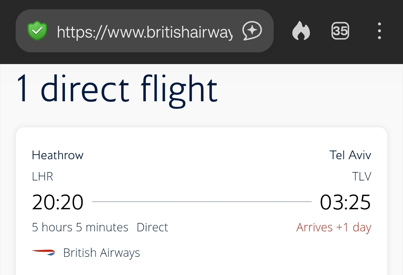403x275 pixels.
Task: Tap the fire icon to clear data
Action: 301,31
